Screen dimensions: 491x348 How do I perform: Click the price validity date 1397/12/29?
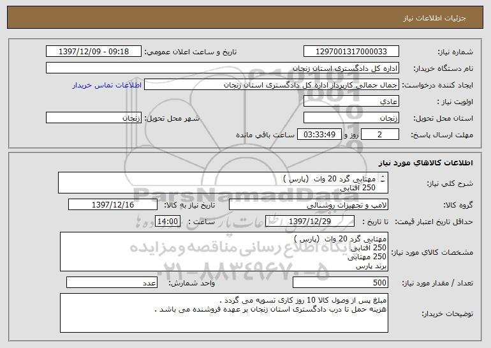(310, 222)
